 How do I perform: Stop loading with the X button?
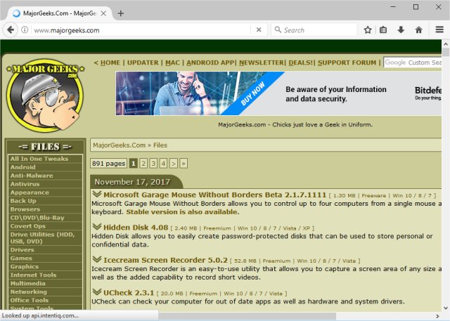[259, 30]
